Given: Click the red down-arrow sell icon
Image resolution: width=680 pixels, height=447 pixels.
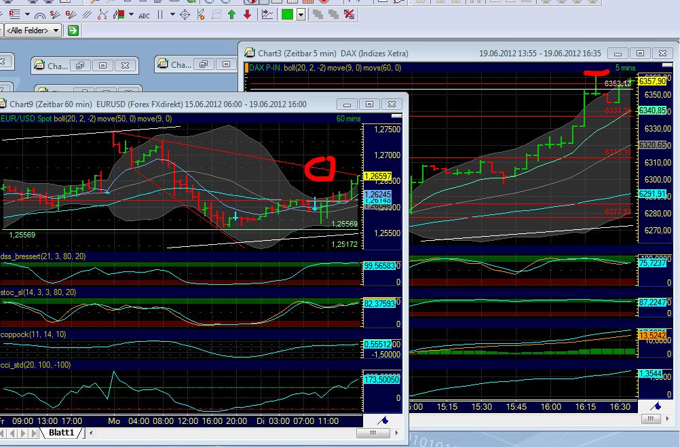Looking at the screenshot, I should click(248, 15).
